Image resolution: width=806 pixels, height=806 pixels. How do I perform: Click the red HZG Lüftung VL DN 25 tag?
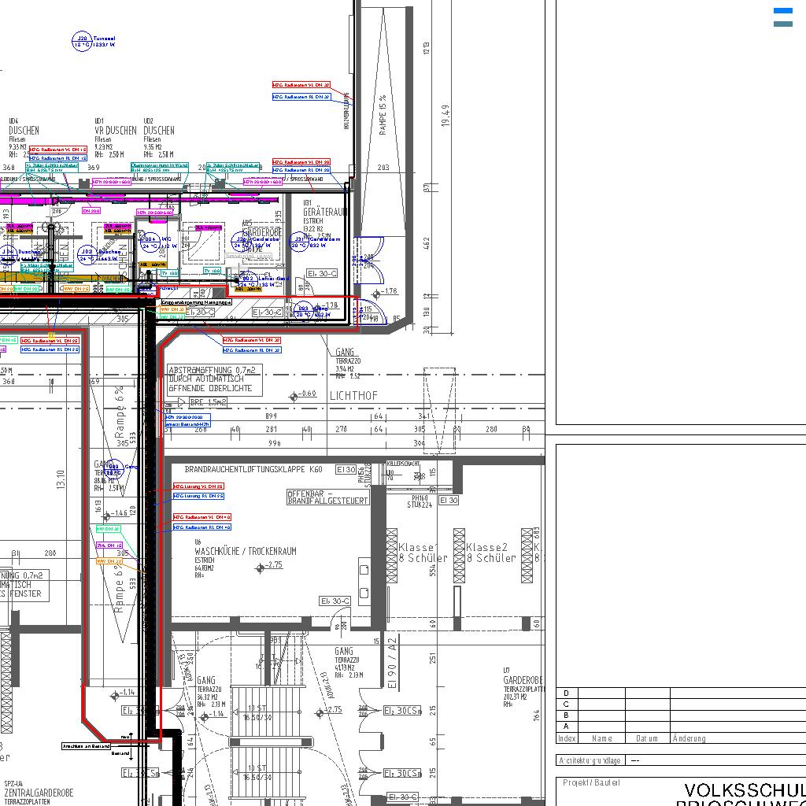tap(198, 486)
